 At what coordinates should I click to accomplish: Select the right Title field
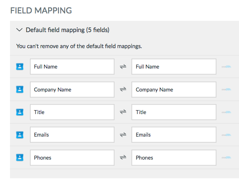click(174, 112)
